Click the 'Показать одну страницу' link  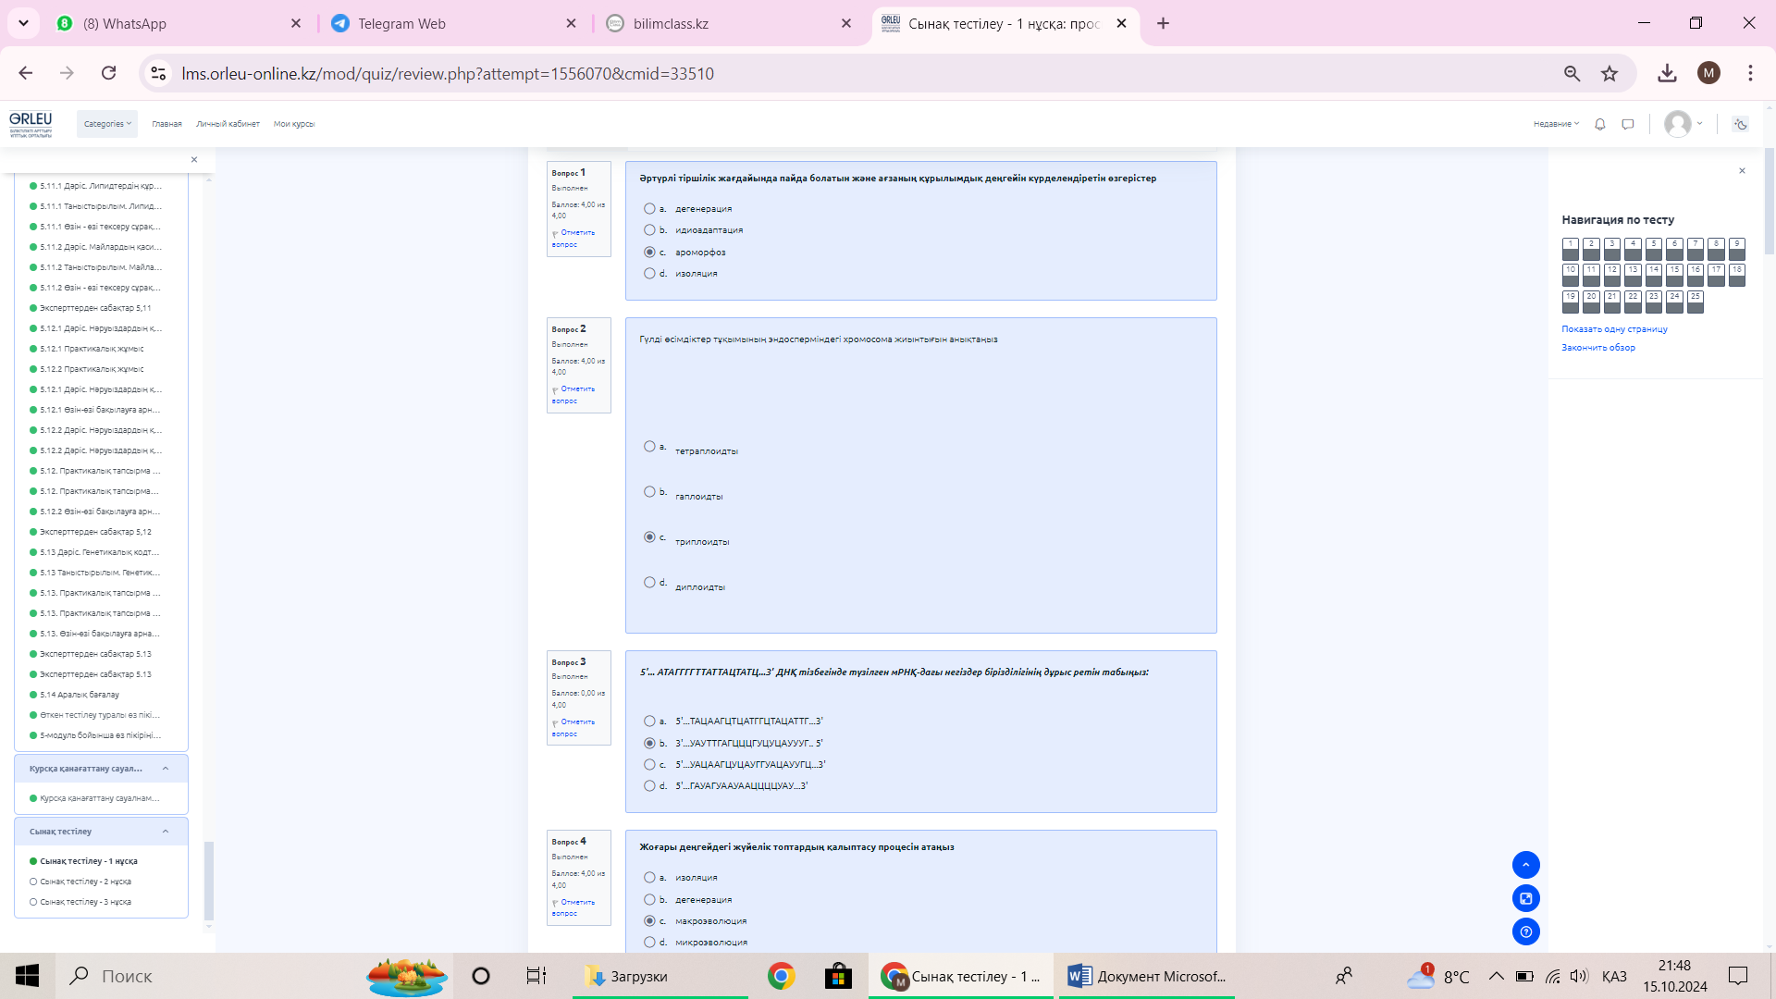(1614, 329)
